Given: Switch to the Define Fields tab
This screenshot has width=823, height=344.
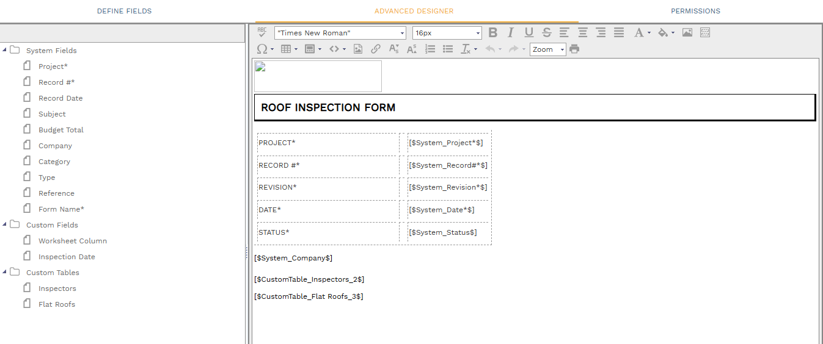Looking at the screenshot, I should click(125, 11).
